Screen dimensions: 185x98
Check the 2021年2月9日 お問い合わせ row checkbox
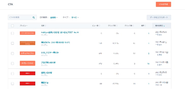pyautogui.click(x=12, y=73)
